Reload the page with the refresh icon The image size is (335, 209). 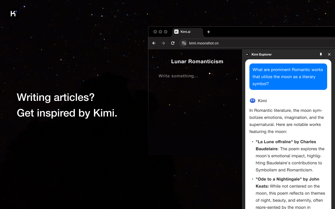[x=173, y=43]
